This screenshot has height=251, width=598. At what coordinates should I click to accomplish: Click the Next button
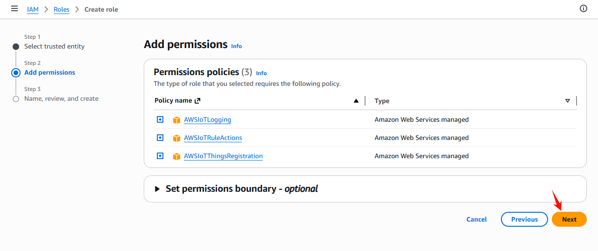[569, 219]
